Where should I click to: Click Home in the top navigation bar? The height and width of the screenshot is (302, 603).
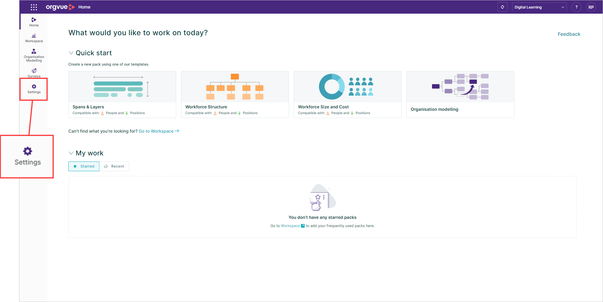click(84, 7)
